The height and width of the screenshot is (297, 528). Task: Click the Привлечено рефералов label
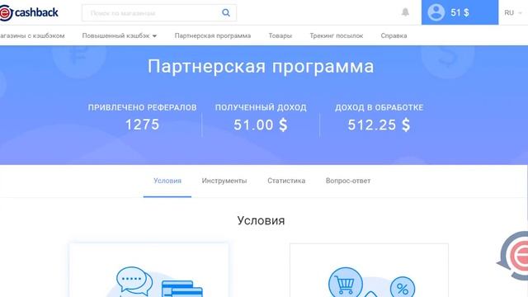coord(142,107)
